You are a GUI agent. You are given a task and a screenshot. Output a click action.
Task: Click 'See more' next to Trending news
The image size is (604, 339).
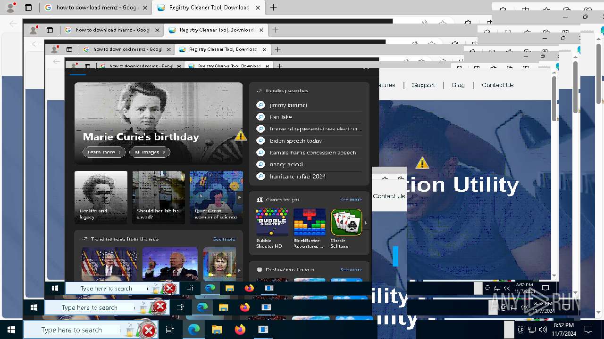click(224, 239)
